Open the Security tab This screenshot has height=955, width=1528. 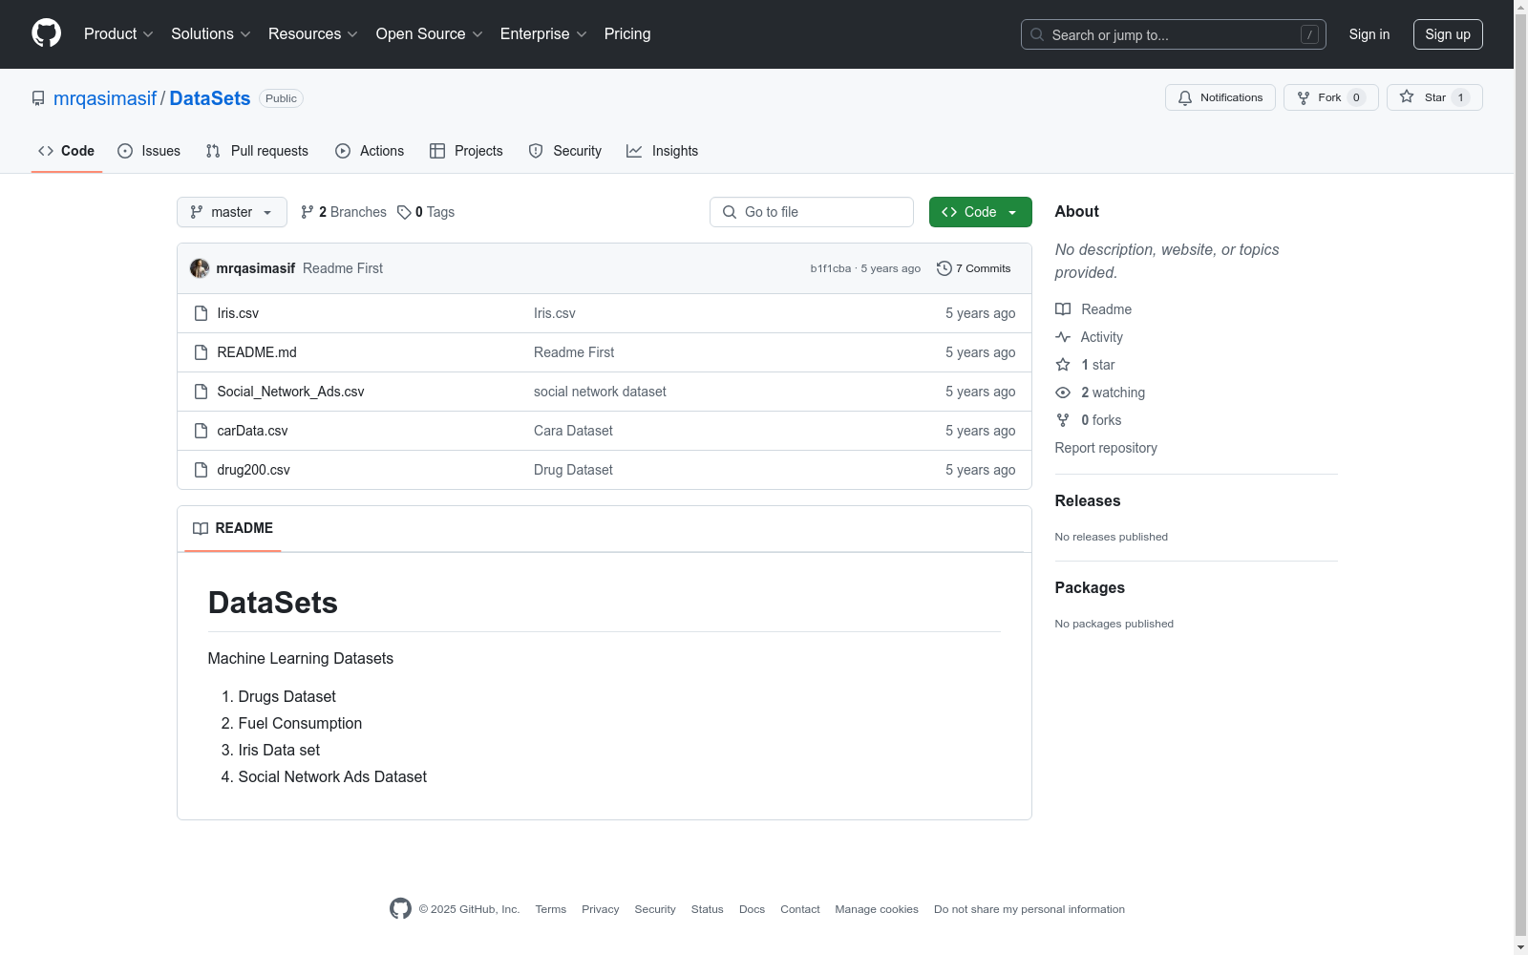pos(565,151)
